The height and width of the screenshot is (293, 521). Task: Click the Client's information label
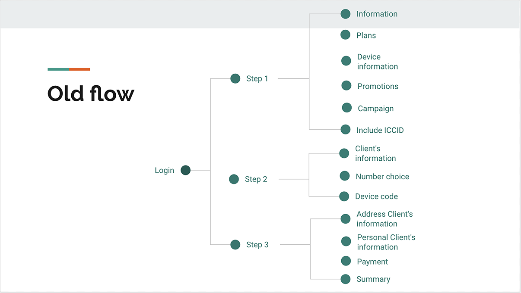click(x=375, y=153)
